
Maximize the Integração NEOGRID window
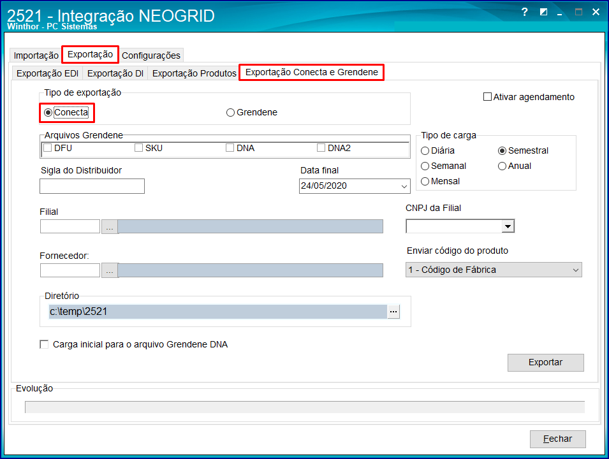pos(578,12)
